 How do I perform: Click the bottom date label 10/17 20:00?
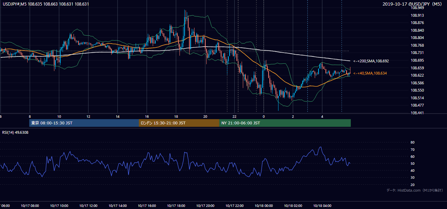(205, 206)
